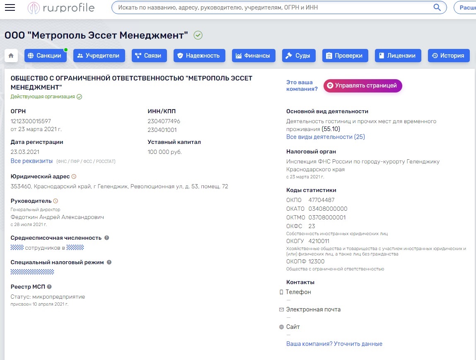Open the Санкции tab
476x360 pixels.
coord(46,56)
